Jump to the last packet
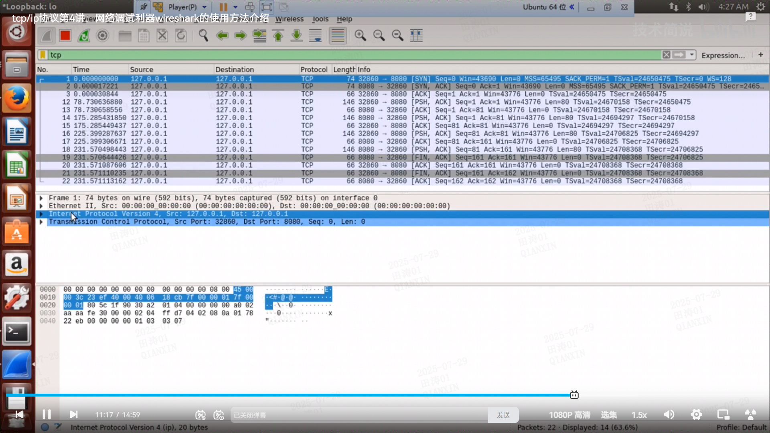Viewport: 770px width, 433px height. pos(297,36)
